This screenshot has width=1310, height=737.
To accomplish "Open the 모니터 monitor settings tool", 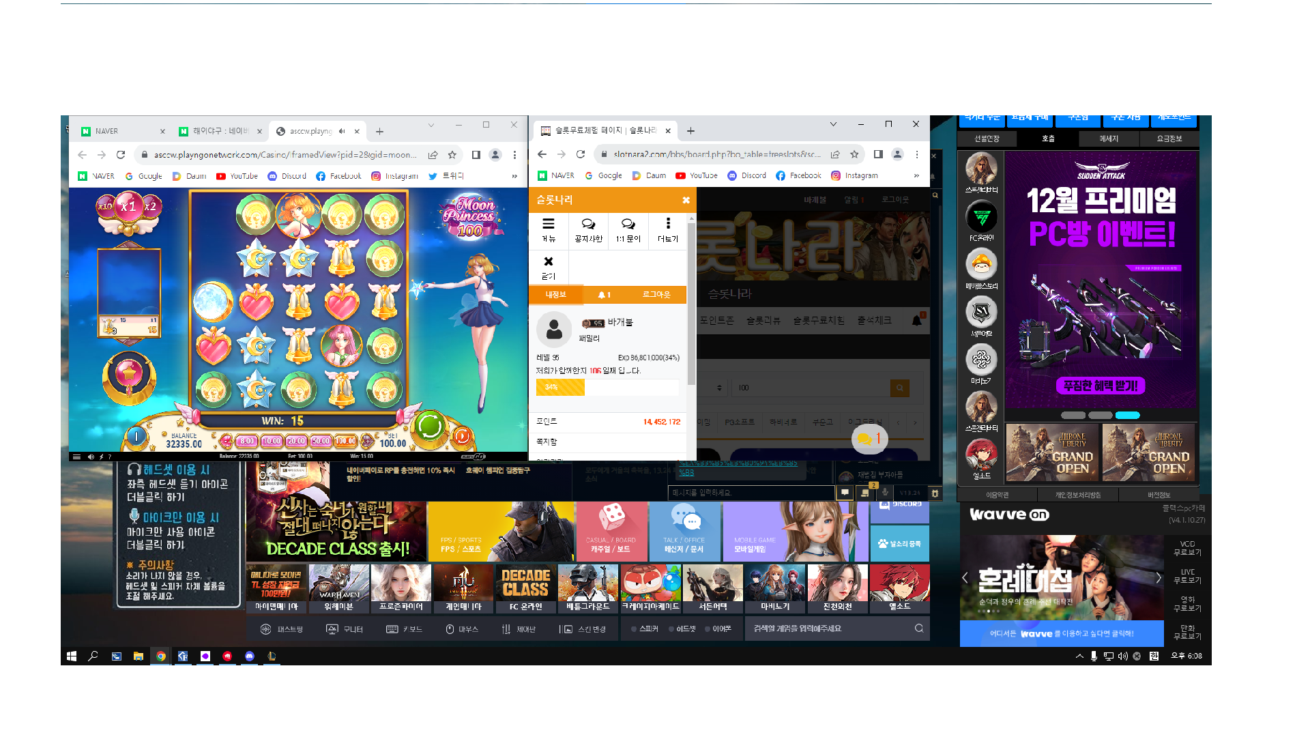I will click(345, 629).
